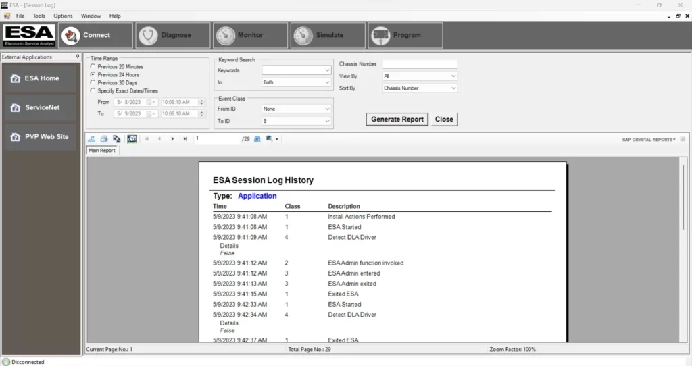
Task: Open the Monitor gauge toolbar button
Action: pos(250,35)
